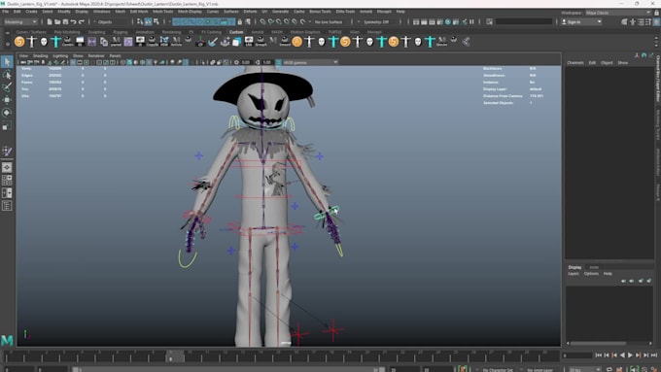The height and width of the screenshot is (372, 661).
Task: Activate the Rotate tool in toolbox
Action: pyautogui.click(x=7, y=113)
